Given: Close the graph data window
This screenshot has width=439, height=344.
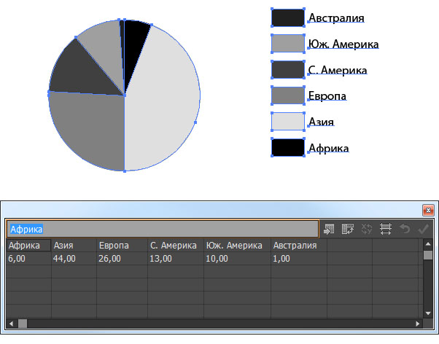Looking at the screenshot, I should (x=428, y=211).
